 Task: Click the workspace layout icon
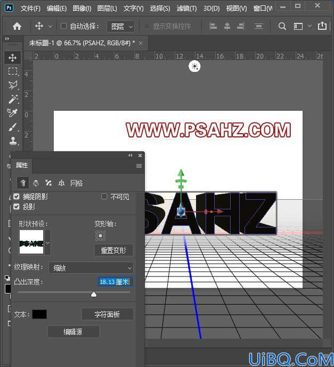pos(298,26)
